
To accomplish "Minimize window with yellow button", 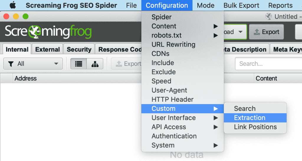I will [x=16, y=17].
